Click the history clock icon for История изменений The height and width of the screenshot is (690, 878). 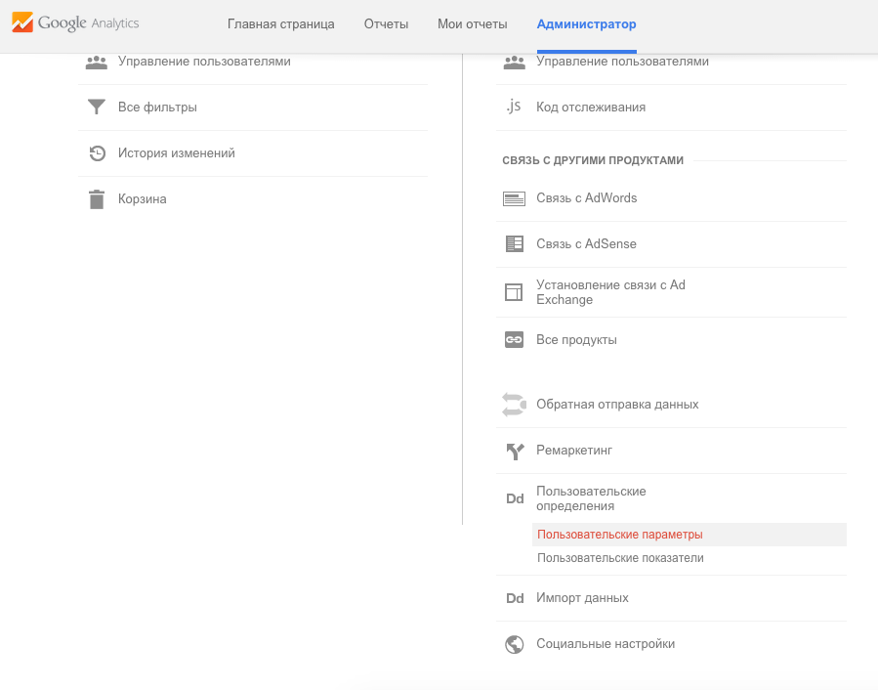[97, 153]
